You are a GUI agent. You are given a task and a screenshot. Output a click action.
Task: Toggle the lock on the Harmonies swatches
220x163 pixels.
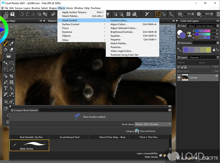coord(214,49)
